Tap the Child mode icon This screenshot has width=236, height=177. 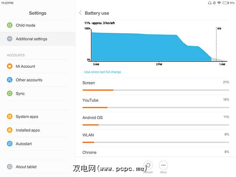coord(10,25)
